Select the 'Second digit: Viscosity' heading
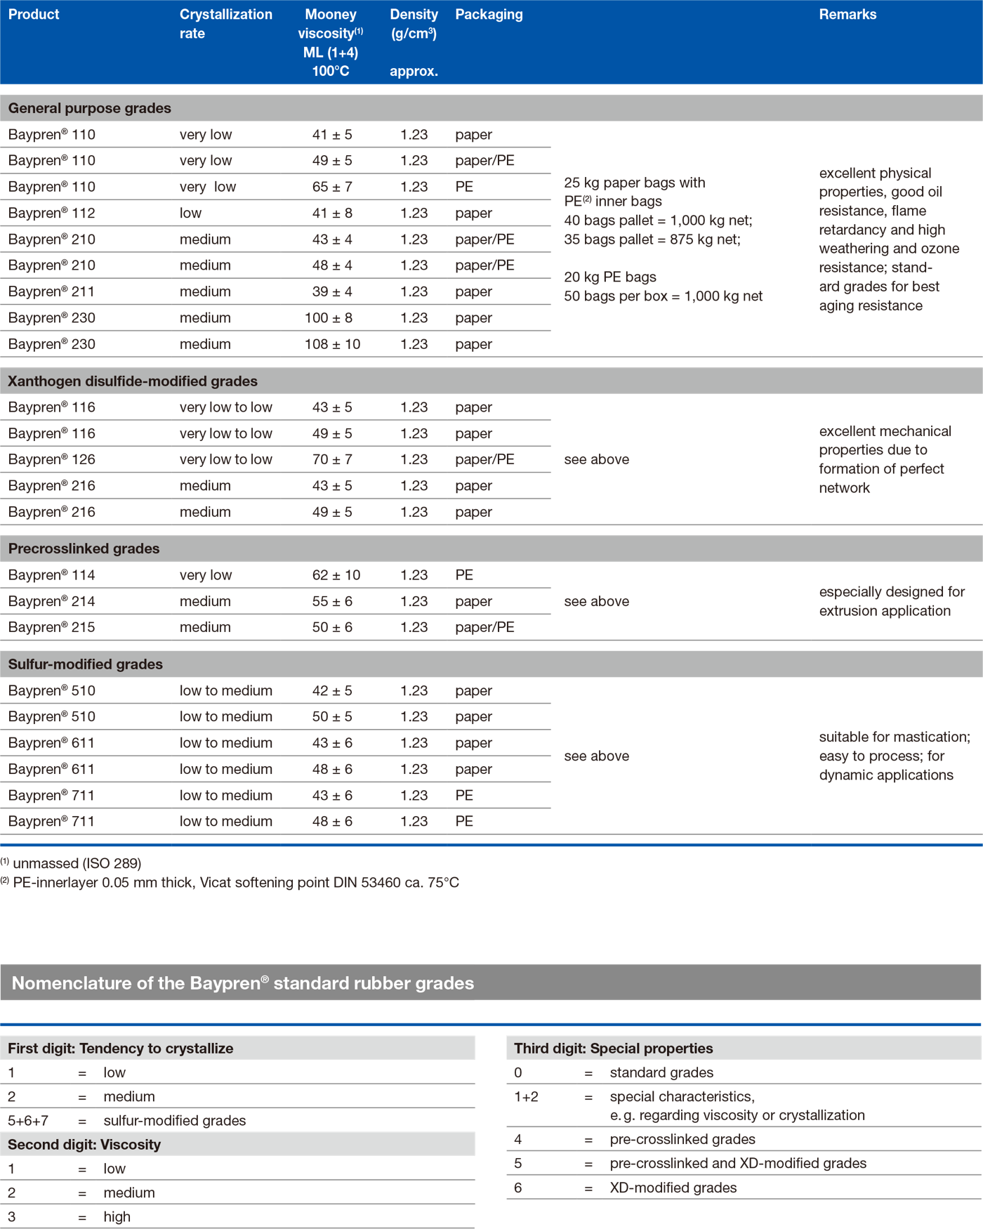This screenshot has width=983, height=1229. point(84,1145)
